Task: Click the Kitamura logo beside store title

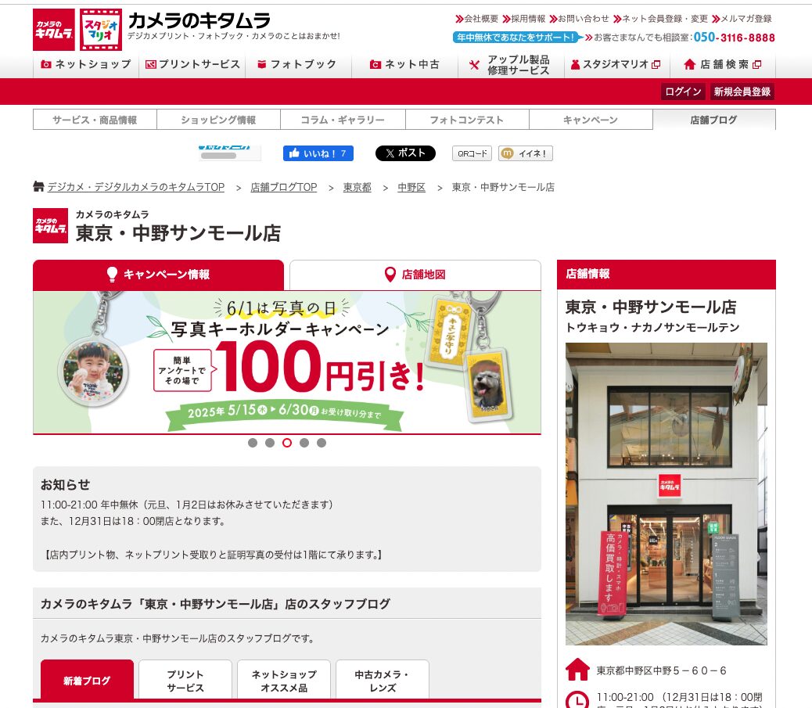Action: [50, 226]
